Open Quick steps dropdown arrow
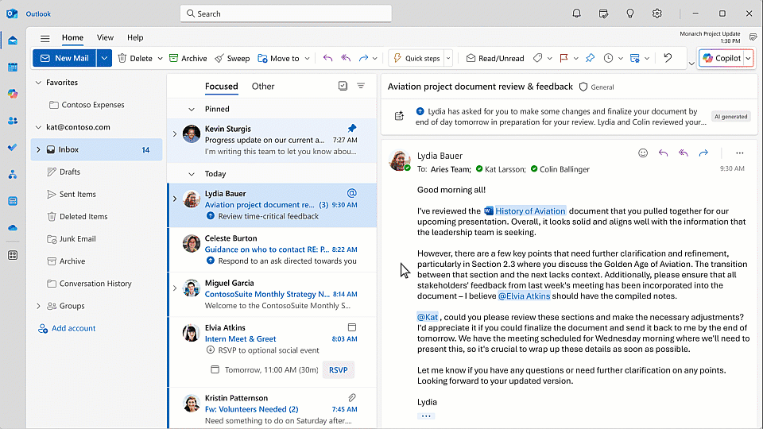 [x=448, y=58]
